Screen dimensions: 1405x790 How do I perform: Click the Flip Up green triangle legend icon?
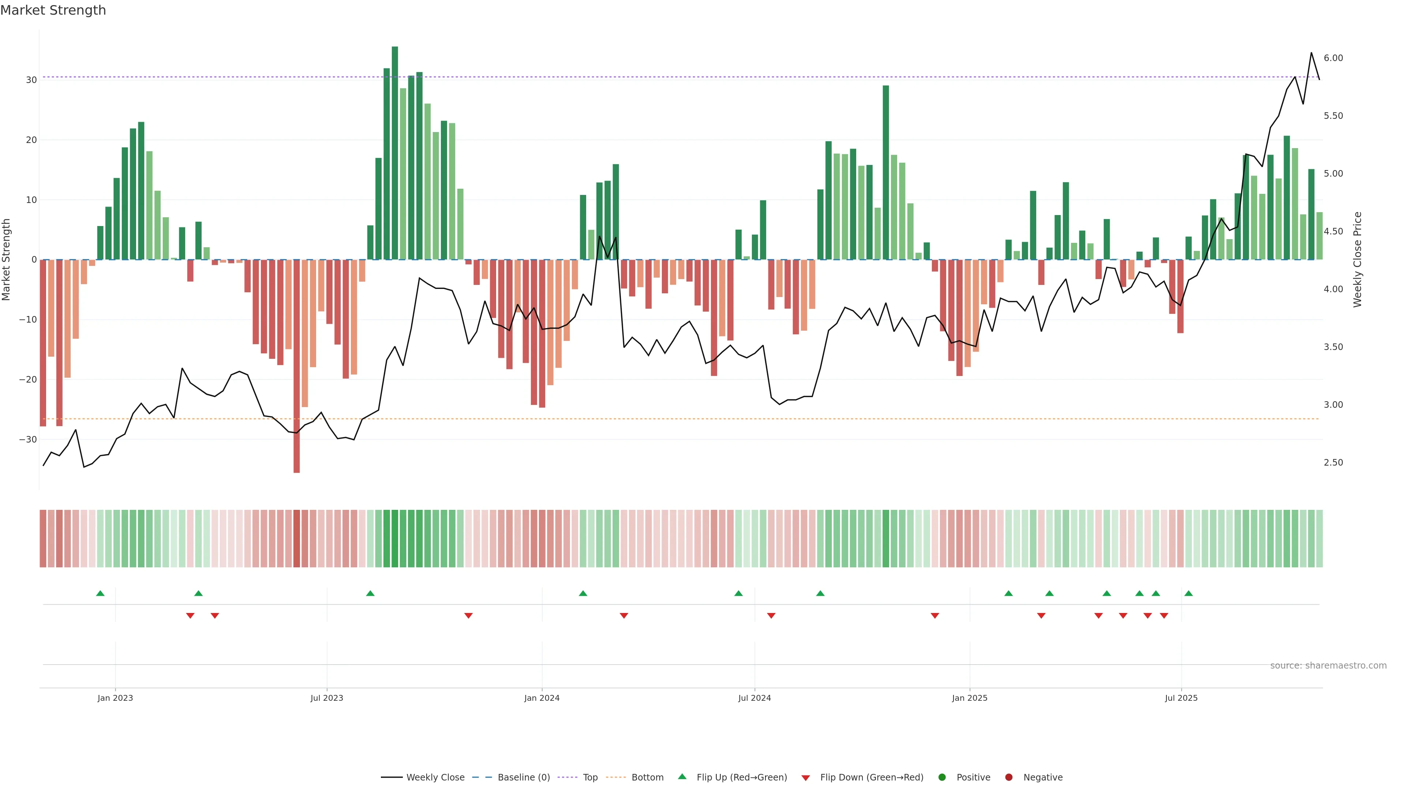682,777
